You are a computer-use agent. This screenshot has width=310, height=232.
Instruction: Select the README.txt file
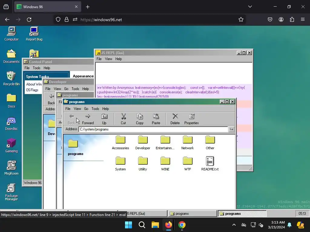tap(210, 164)
